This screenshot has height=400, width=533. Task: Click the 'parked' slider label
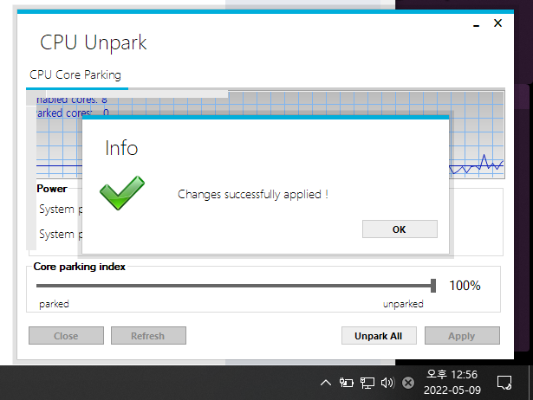click(54, 304)
